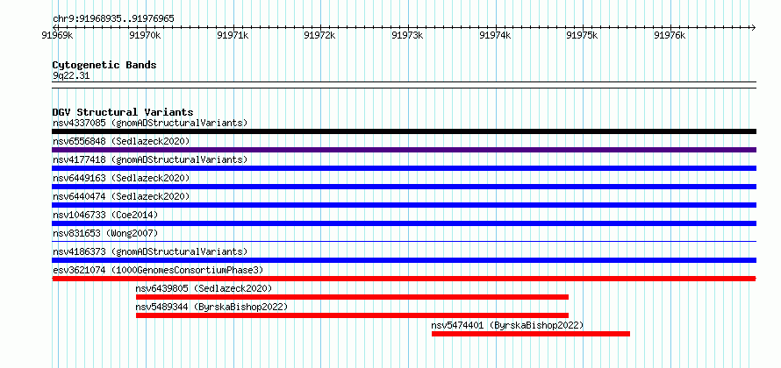Click the 91972k ruler label

(x=319, y=35)
